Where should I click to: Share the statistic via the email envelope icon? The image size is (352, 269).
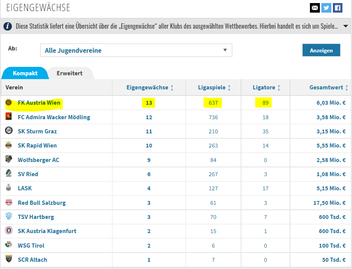[x=315, y=8]
